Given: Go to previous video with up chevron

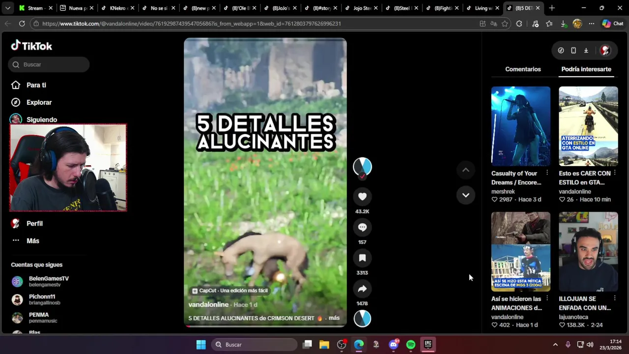Looking at the screenshot, I should pos(465,170).
